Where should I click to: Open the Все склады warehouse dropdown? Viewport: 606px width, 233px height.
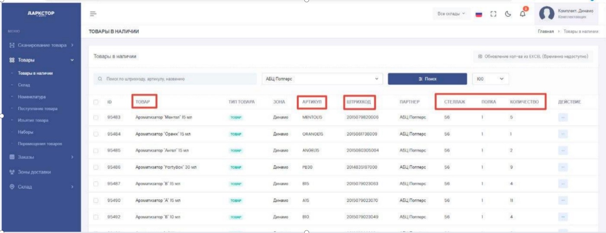click(451, 14)
